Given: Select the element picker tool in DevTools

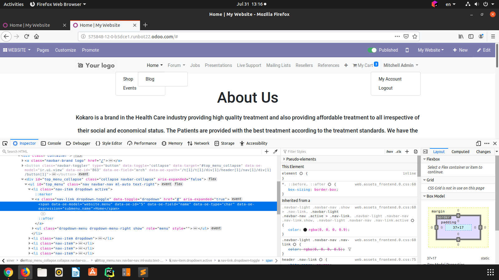Looking at the screenshot, I should coord(5,143).
